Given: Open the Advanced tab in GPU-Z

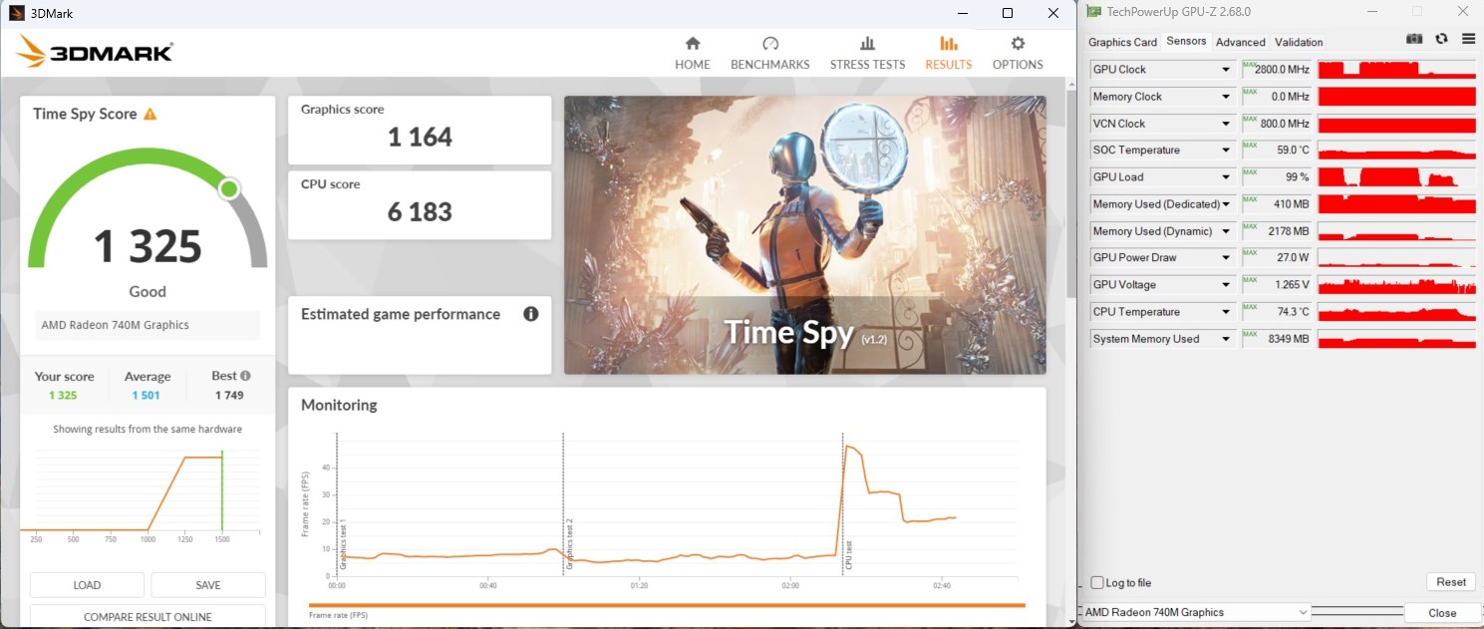Looking at the screenshot, I should (1241, 42).
